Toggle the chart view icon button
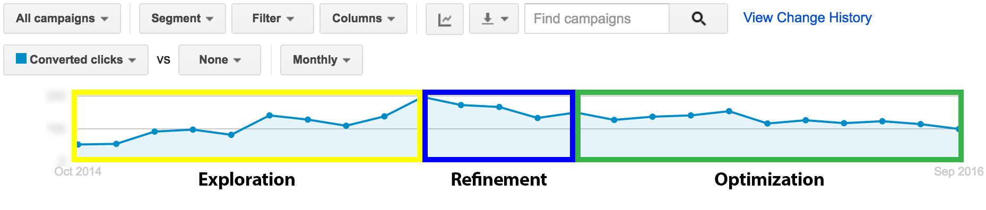Viewport: 986px width, 210px height. pos(445,19)
